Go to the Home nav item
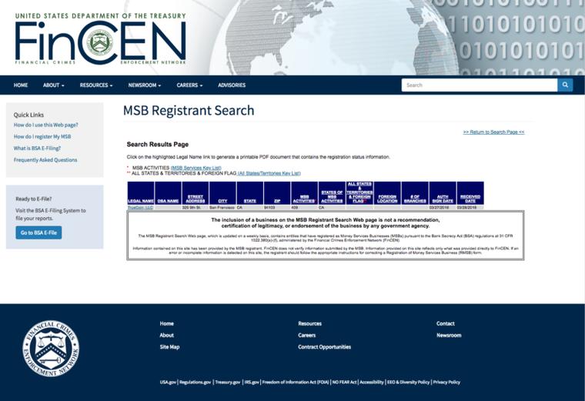 point(21,85)
